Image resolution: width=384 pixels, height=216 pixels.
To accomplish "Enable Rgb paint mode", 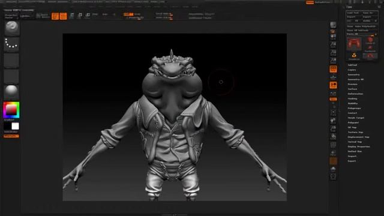I will (x=105, y=14).
